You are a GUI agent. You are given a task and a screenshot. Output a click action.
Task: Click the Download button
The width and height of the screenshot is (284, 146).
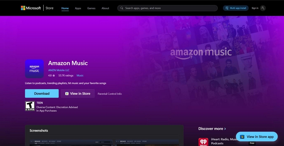[x=42, y=93]
